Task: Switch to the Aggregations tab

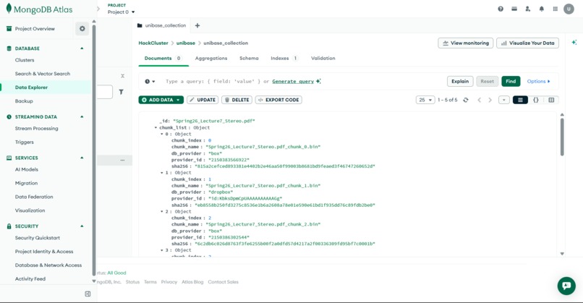Action: click(210, 59)
